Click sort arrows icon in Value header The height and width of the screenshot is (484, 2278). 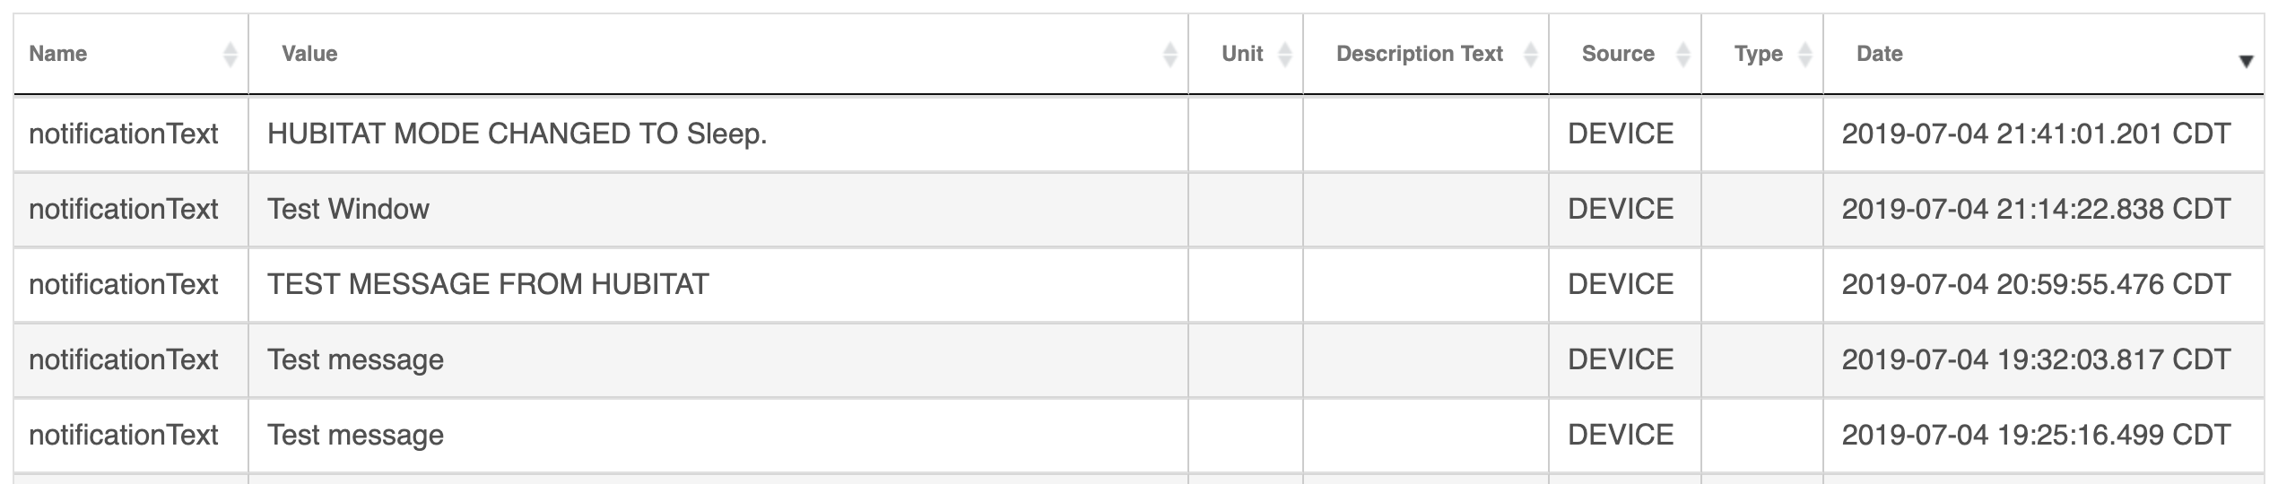[x=1169, y=55]
